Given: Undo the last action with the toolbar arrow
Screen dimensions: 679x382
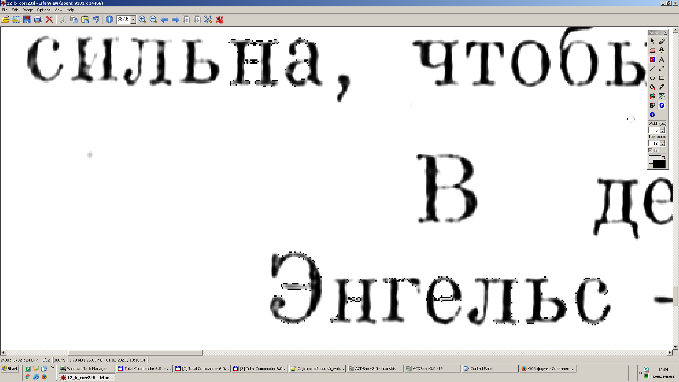Looking at the screenshot, I should coord(96,19).
